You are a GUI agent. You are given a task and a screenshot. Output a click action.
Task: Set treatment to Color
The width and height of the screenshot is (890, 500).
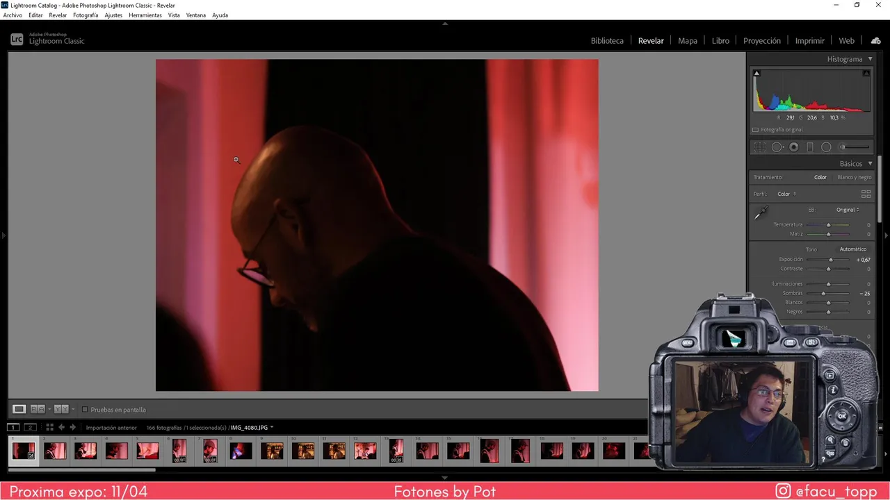point(820,177)
